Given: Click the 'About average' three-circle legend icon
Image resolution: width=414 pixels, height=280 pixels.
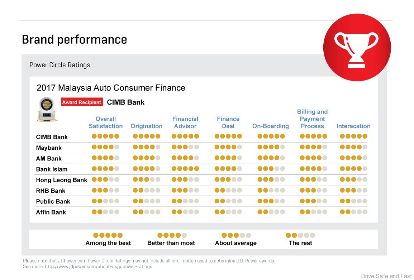Looking at the screenshot, I should click(236, 235).
